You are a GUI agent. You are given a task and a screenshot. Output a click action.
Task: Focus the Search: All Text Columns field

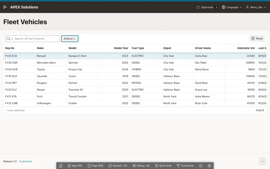(36, 39)
